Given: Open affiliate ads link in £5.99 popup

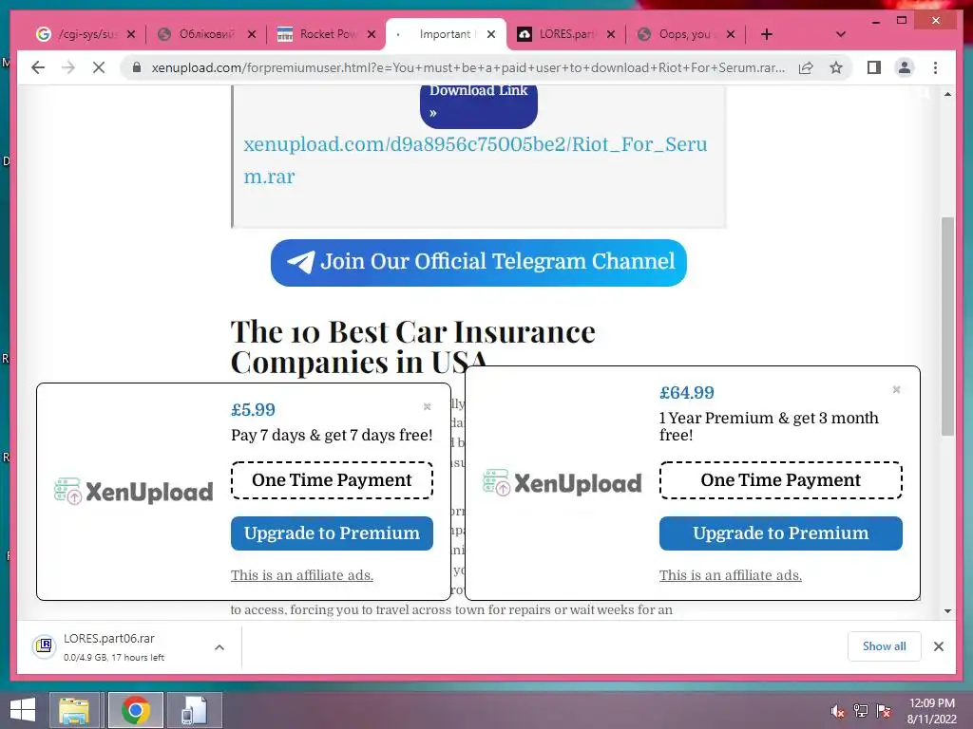Looking at the screenshot, I should pos(302,575).
